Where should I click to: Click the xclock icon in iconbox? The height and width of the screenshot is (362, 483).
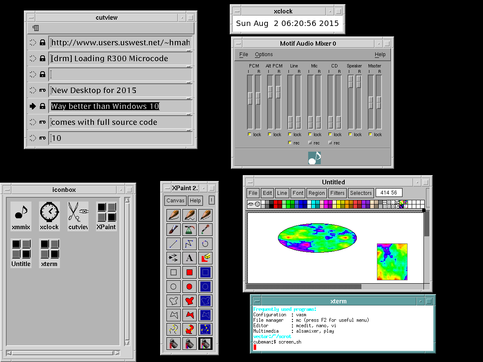[x=49, y=216]
